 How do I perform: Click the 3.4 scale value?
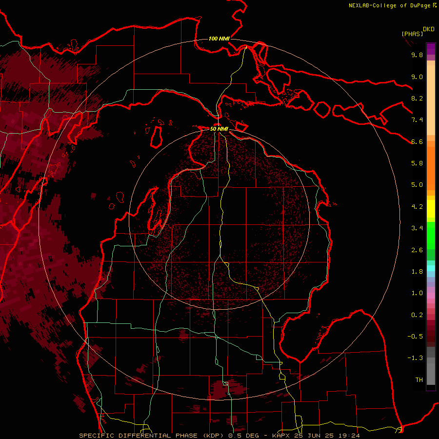417,228
